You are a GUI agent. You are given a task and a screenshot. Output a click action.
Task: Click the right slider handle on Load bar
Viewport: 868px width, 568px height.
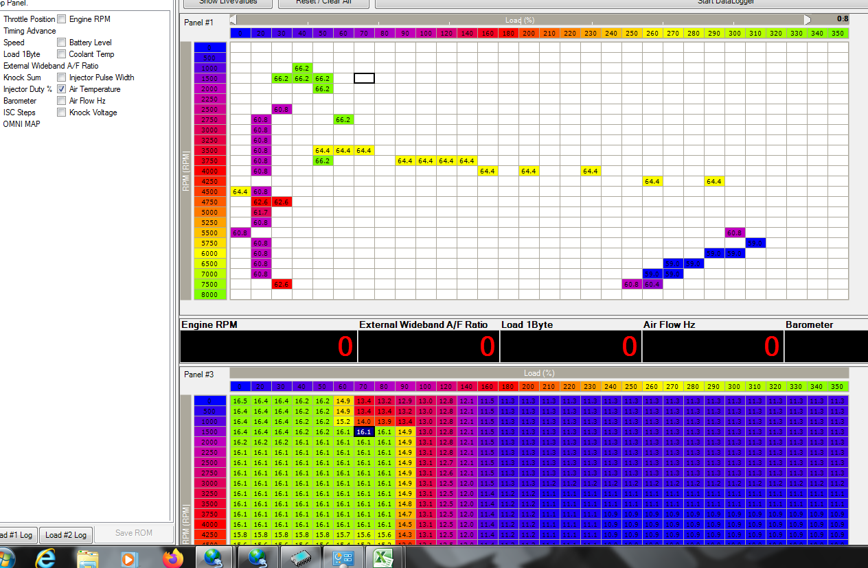[808, 20]
